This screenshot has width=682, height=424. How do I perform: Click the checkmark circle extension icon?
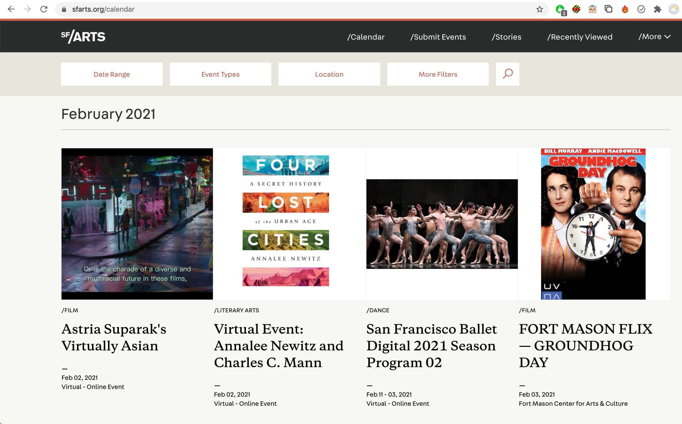(641, 9)
